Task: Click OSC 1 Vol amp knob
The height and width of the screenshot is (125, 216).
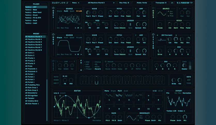Action: coord(144,13)
